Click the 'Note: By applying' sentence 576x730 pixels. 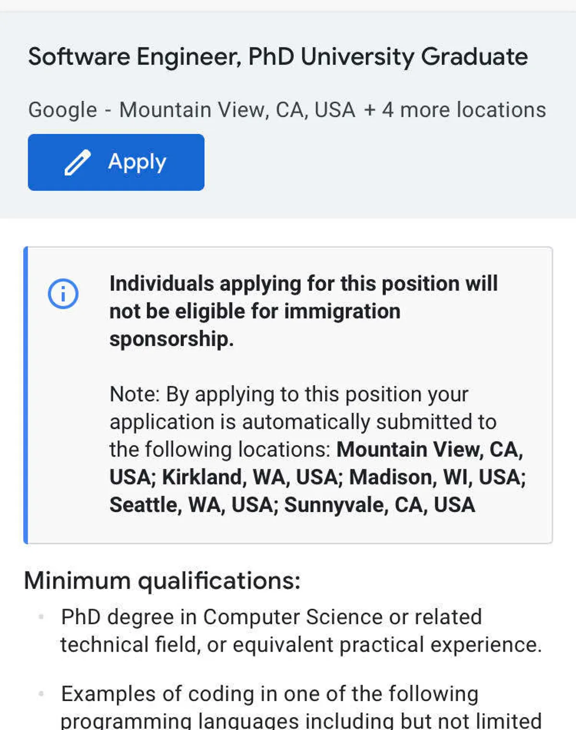(289, 395)
